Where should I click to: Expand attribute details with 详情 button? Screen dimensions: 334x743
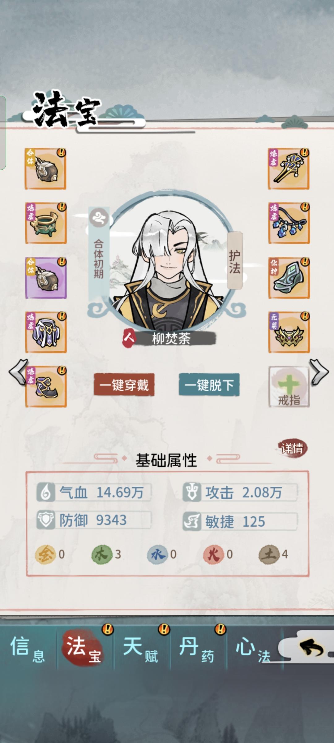pos(292,448)
